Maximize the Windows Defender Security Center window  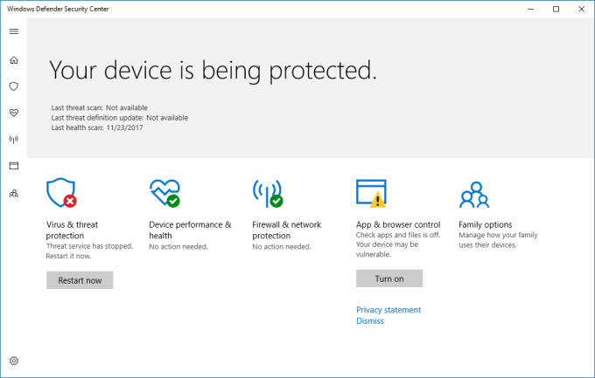click(x=556, y=9)
